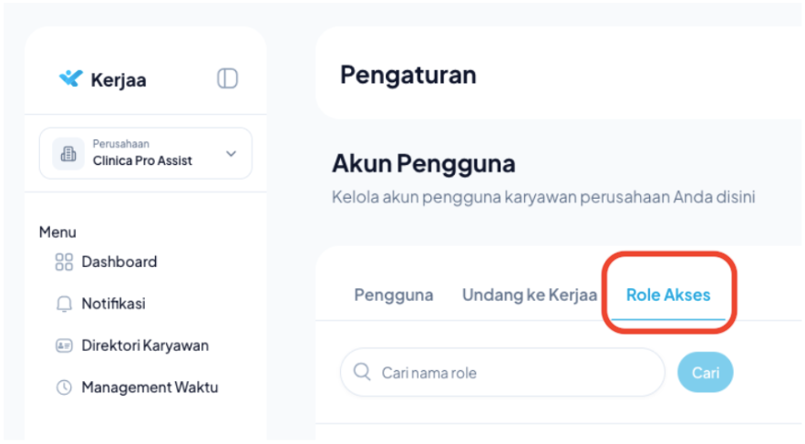Viewport: 805px width, 444px height.
Task: Open the Undang ke Kerjaa tab
Action: (529, 295)
